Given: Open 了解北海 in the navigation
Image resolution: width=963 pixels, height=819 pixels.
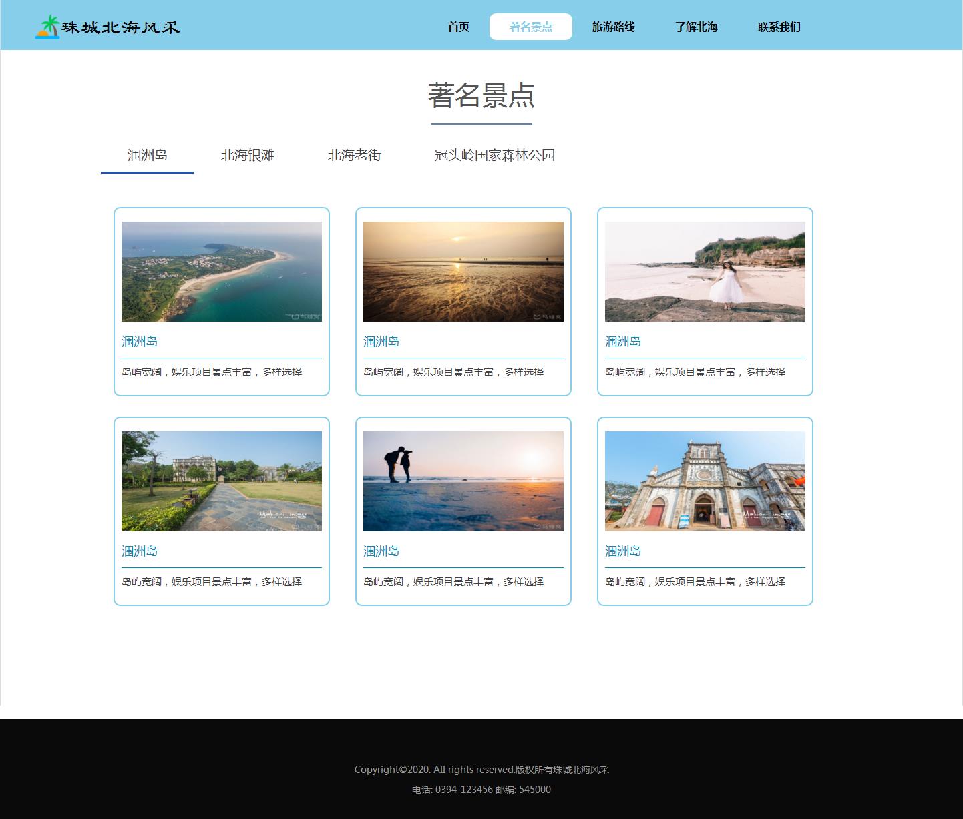Looking at the screenshot, I should click(697, 27).
